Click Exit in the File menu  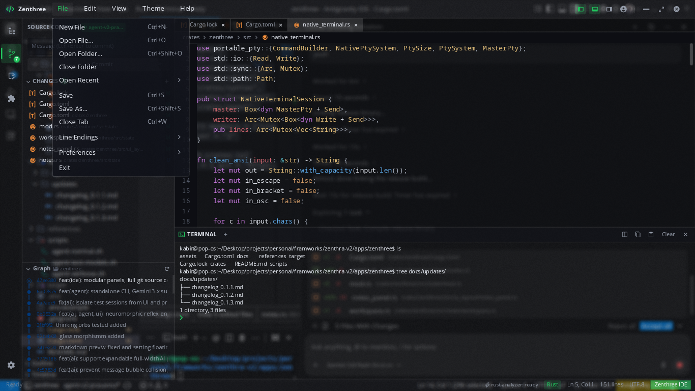pos(121,167)
